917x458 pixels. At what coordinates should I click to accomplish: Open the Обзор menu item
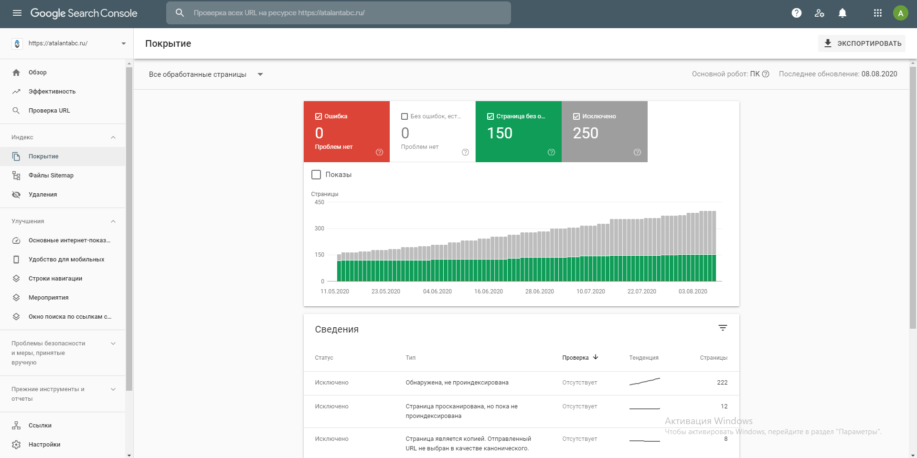pos(63,73)
